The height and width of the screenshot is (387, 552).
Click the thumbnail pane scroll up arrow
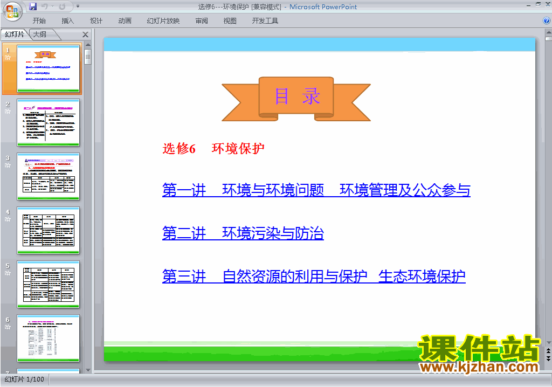point(88,45)
